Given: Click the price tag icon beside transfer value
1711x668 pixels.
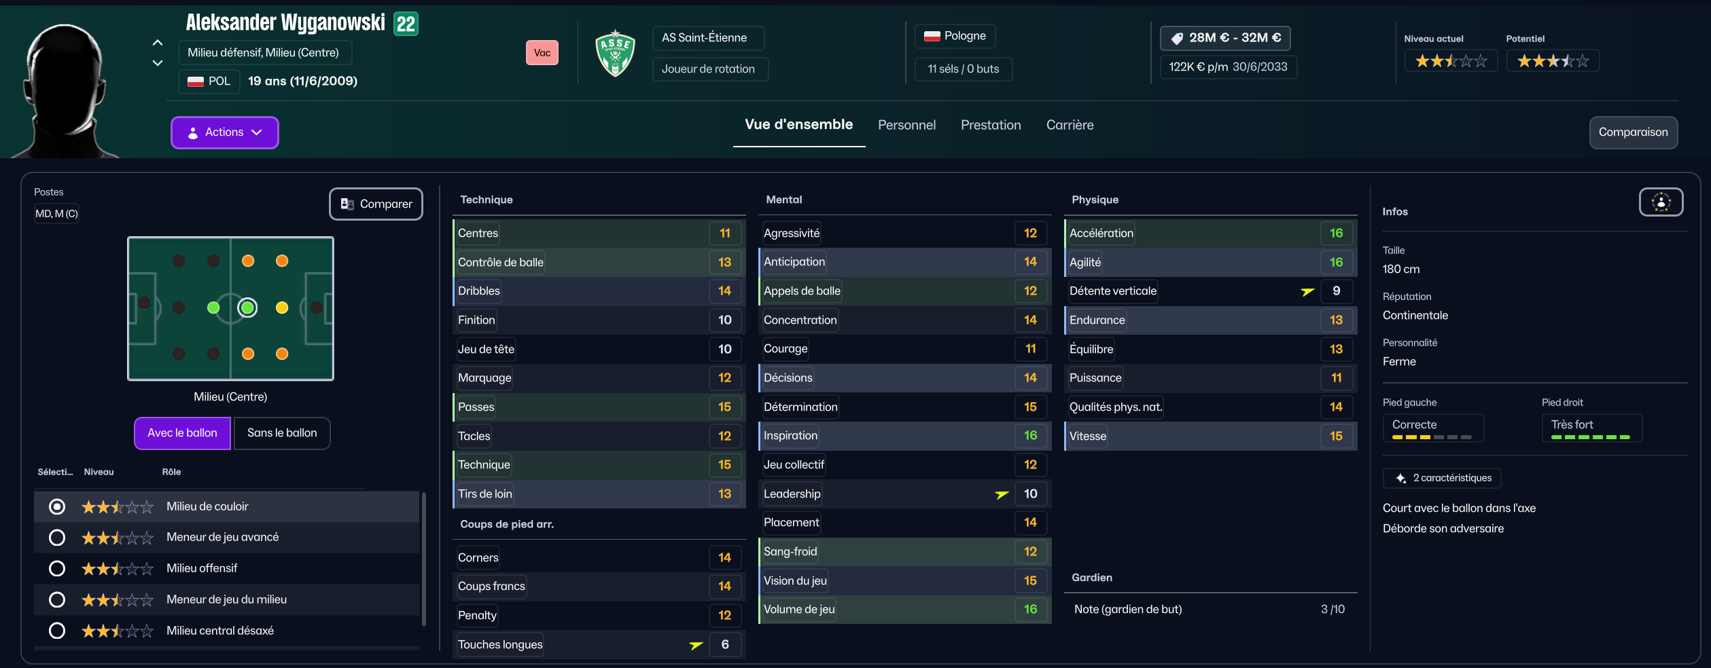Looking at the screenshot, I should (1177, 39).
